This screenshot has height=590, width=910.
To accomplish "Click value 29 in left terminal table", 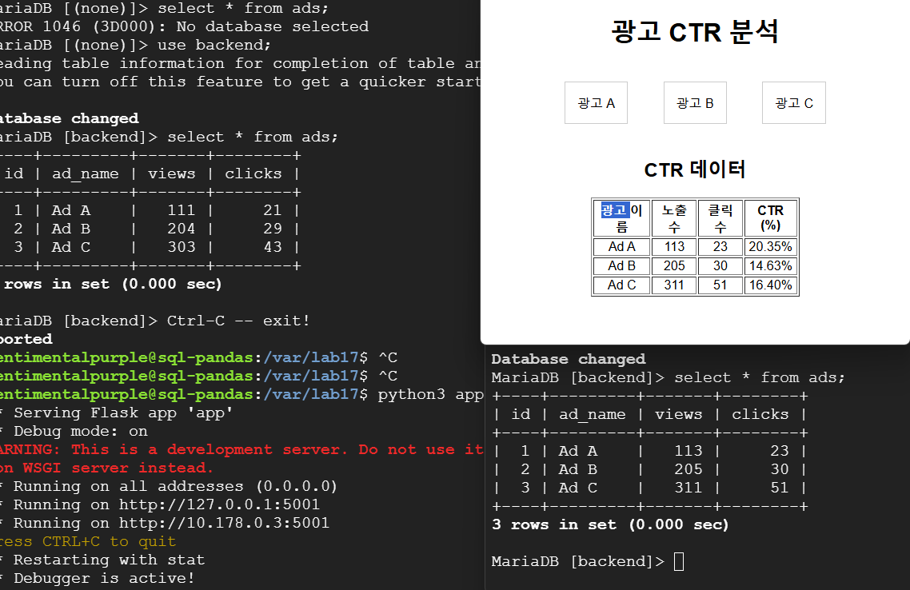I will (272, 229).
